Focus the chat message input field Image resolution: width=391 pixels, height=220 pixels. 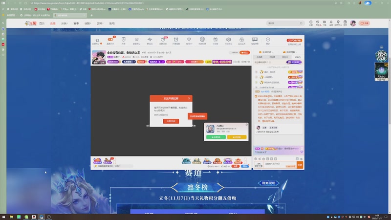pos(280,165)
